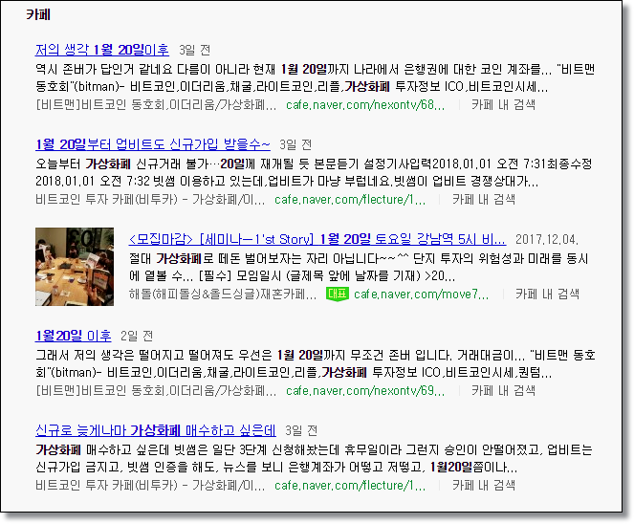Open '신규로 늦게나마 가상화폐 매수하고 싶은데' post
The width and height of the screenshot is (634, 524).
click(x=156, y=430)
